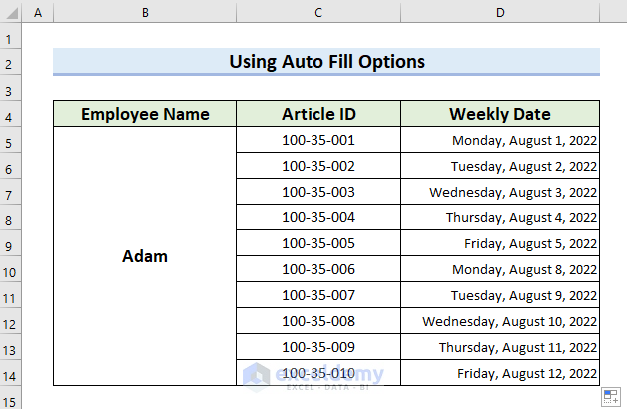Select row 9 header
Screen dimensions: 627x409
point(11,243)
